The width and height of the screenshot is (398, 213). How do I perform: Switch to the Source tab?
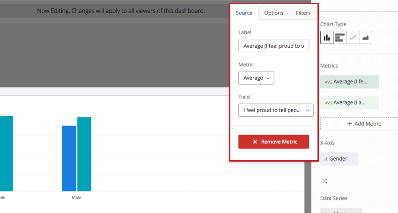tap(244, 13)
